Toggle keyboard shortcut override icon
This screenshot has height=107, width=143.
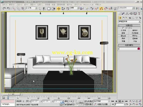pos(92,9)
